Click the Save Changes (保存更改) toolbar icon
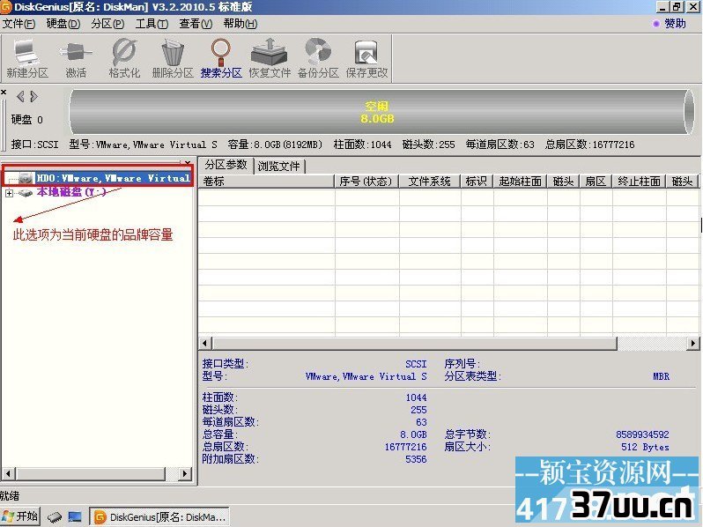The height and width of the screenshot is (527, 703). pyautogui.click(x=366, y=52)
